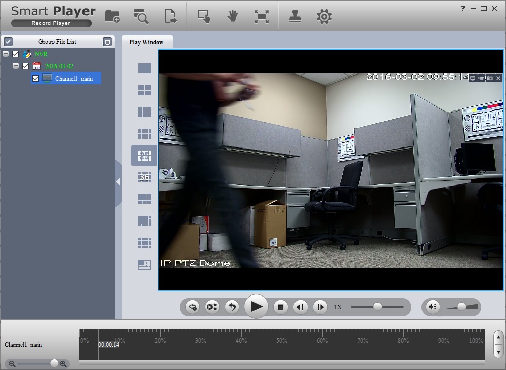Open the settings gear
The height and width of the screenshot is (370, 506).
[324, 16]
